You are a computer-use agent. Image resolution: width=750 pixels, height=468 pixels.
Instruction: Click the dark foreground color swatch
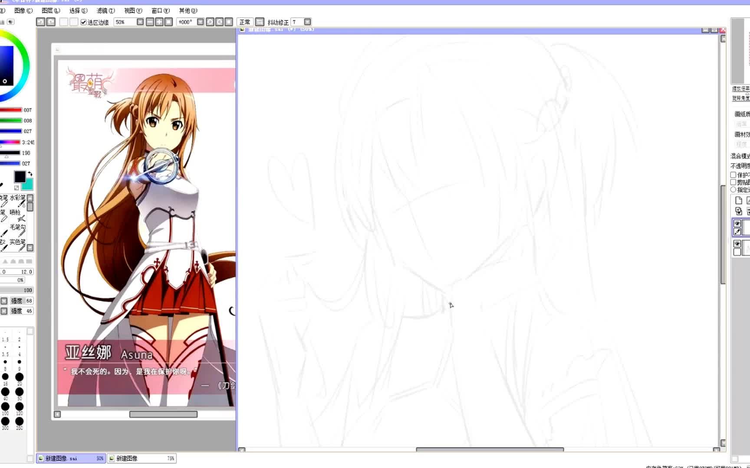click(x=20, y=177)
